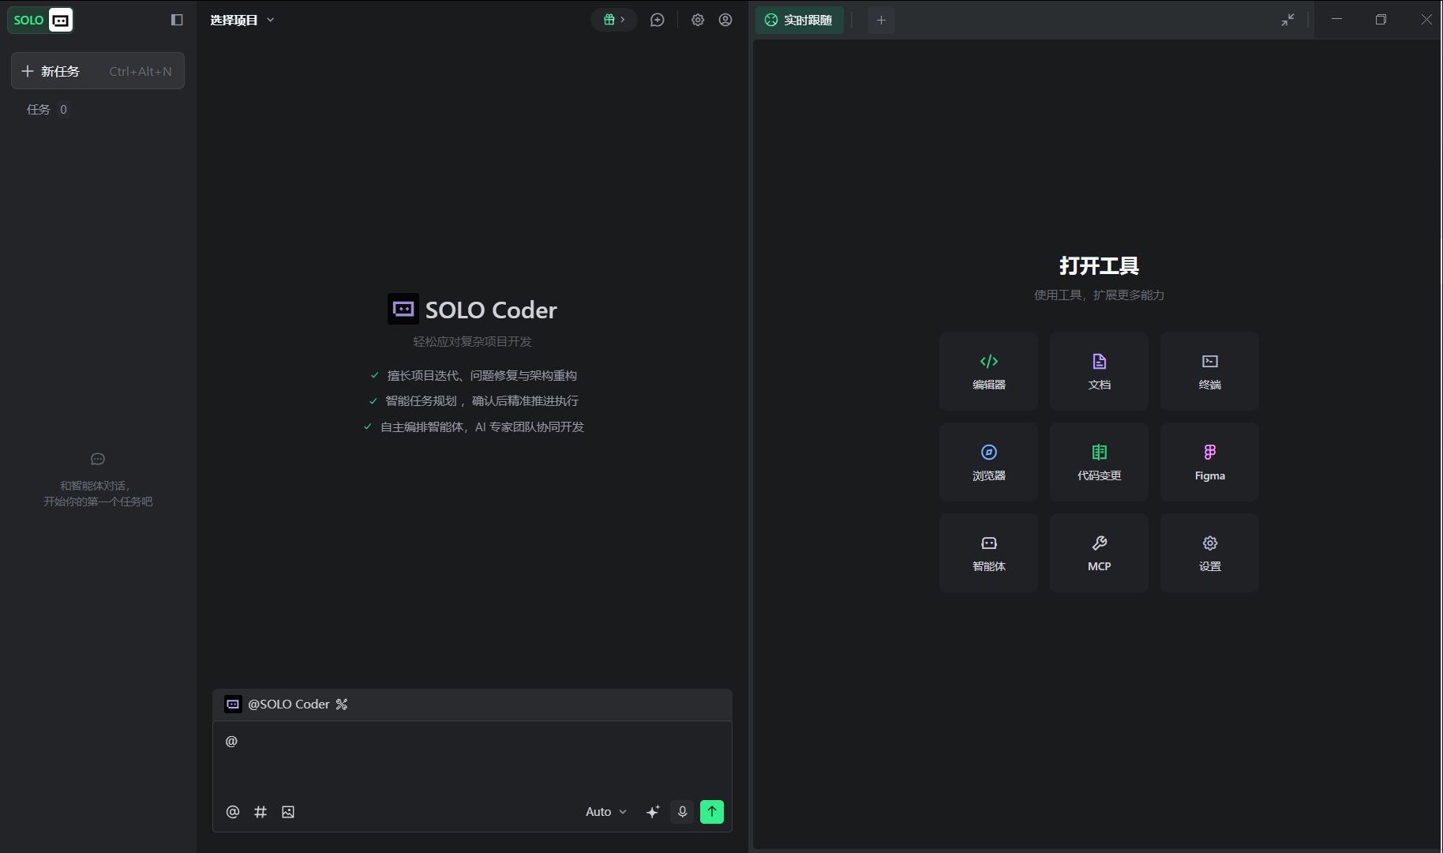The width and height of the screenshot is (1443, 853).
Task: Open the gift rewards pill button
Action: 614,20
